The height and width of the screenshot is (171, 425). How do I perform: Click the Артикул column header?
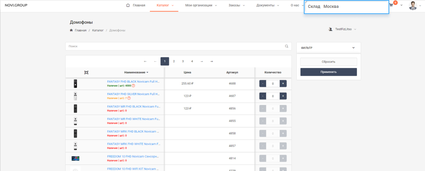[x=232, y=72]
